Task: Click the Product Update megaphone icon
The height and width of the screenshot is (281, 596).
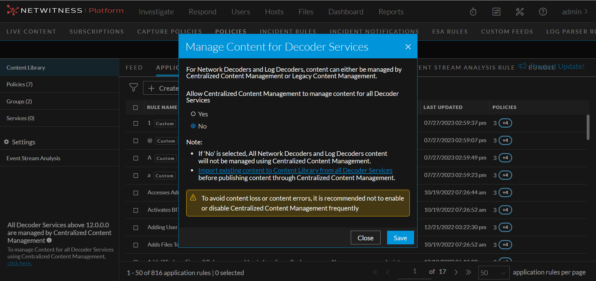Action: pyautogui.click(x=522, y=66)
